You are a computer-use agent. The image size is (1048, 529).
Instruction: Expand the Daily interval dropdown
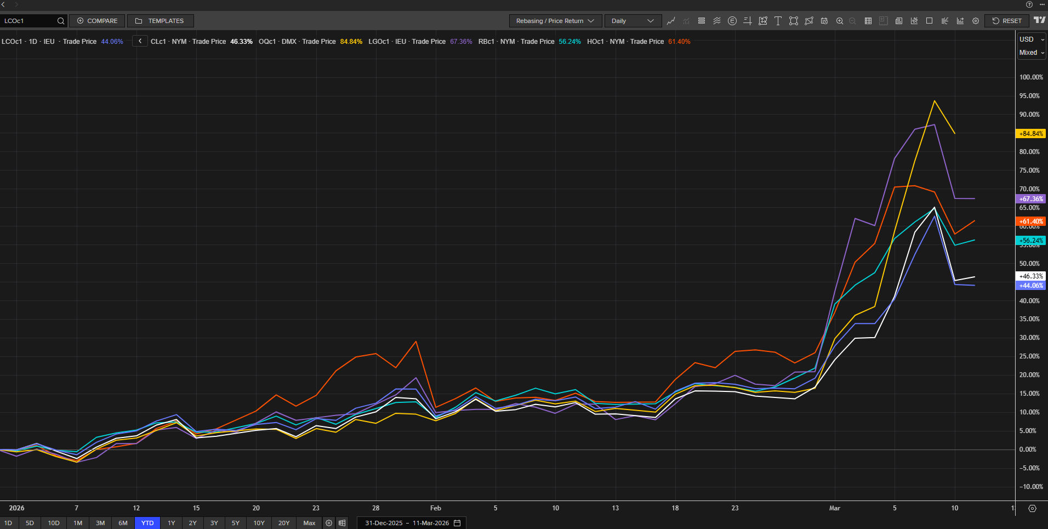click(x=633, y=21)
